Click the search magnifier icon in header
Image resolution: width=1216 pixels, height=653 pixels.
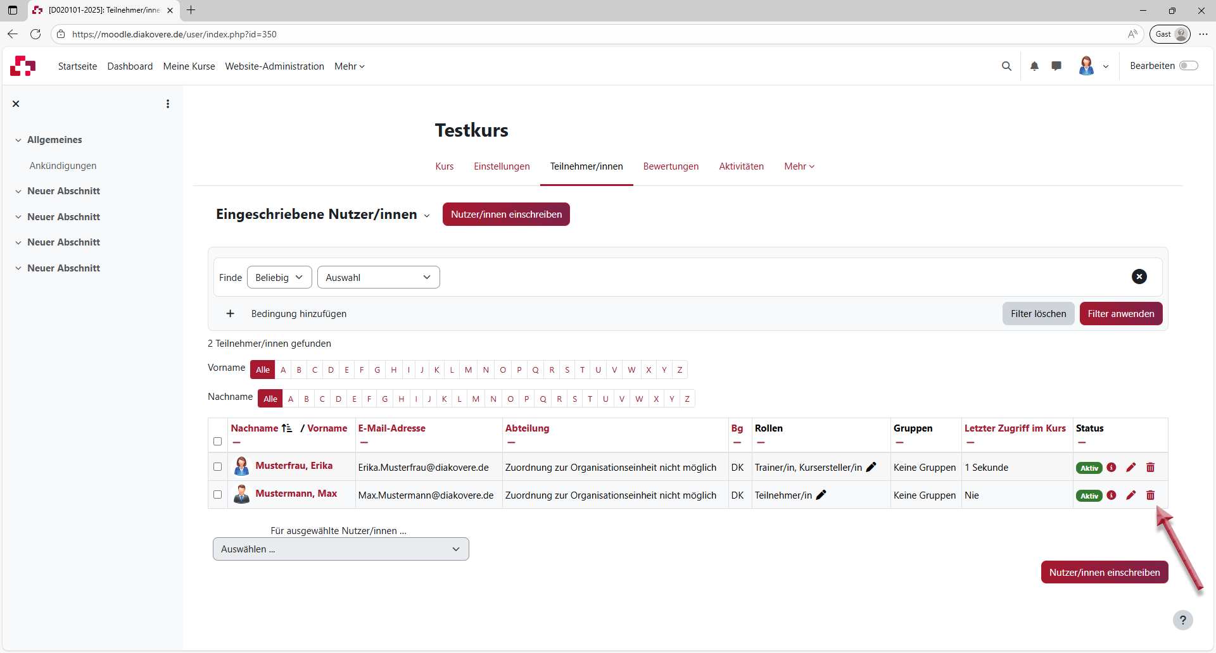click(x=1006, y=66)
